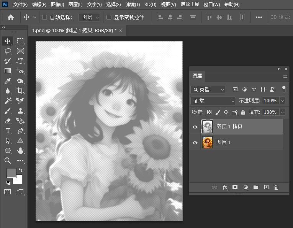Open the fx layer style menu
Viewport: 293px width, 228px height.
[225, 187]
